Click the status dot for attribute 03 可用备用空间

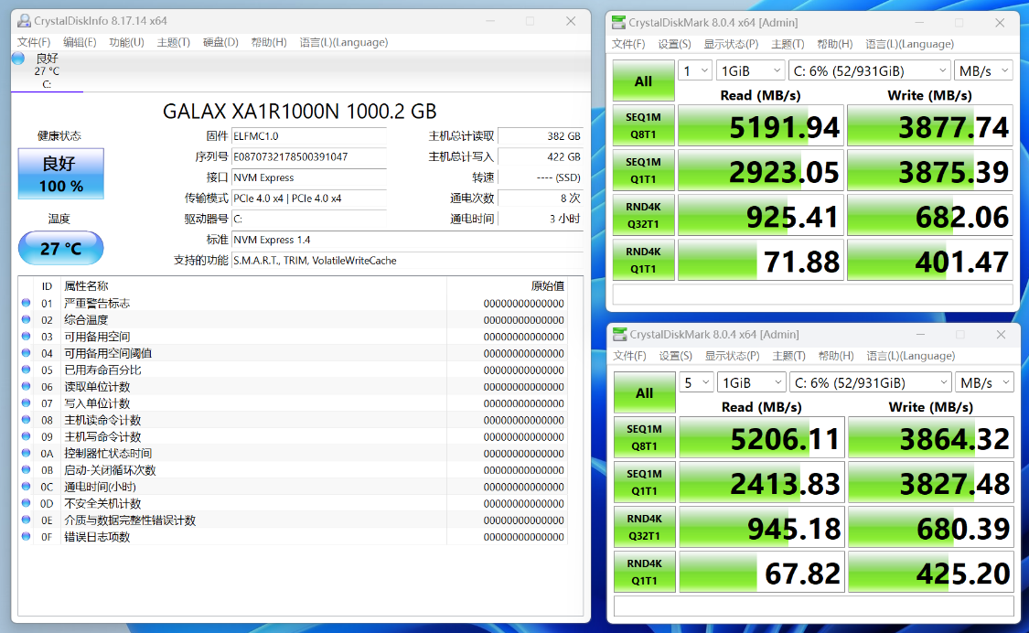click(x=27, y=337)
